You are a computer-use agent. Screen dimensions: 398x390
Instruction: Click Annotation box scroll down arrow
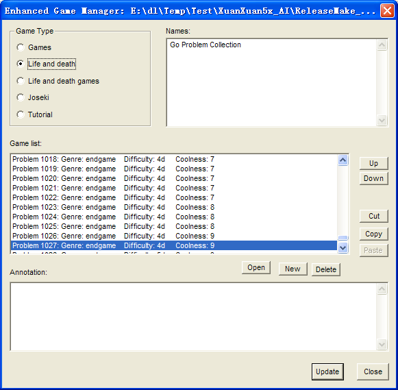coord(382,344)
